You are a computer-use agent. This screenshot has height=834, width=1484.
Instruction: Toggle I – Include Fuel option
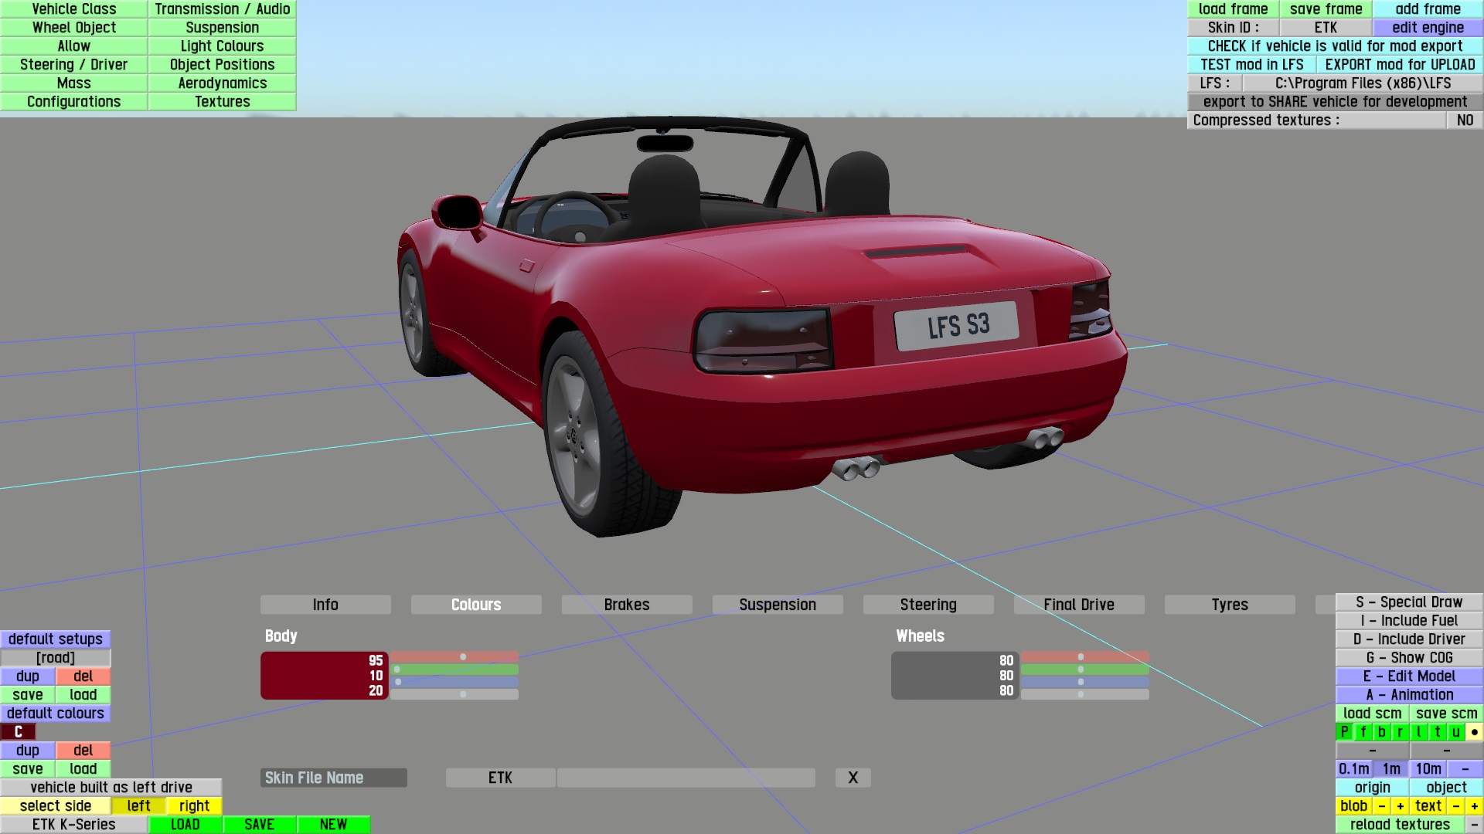1408,620
